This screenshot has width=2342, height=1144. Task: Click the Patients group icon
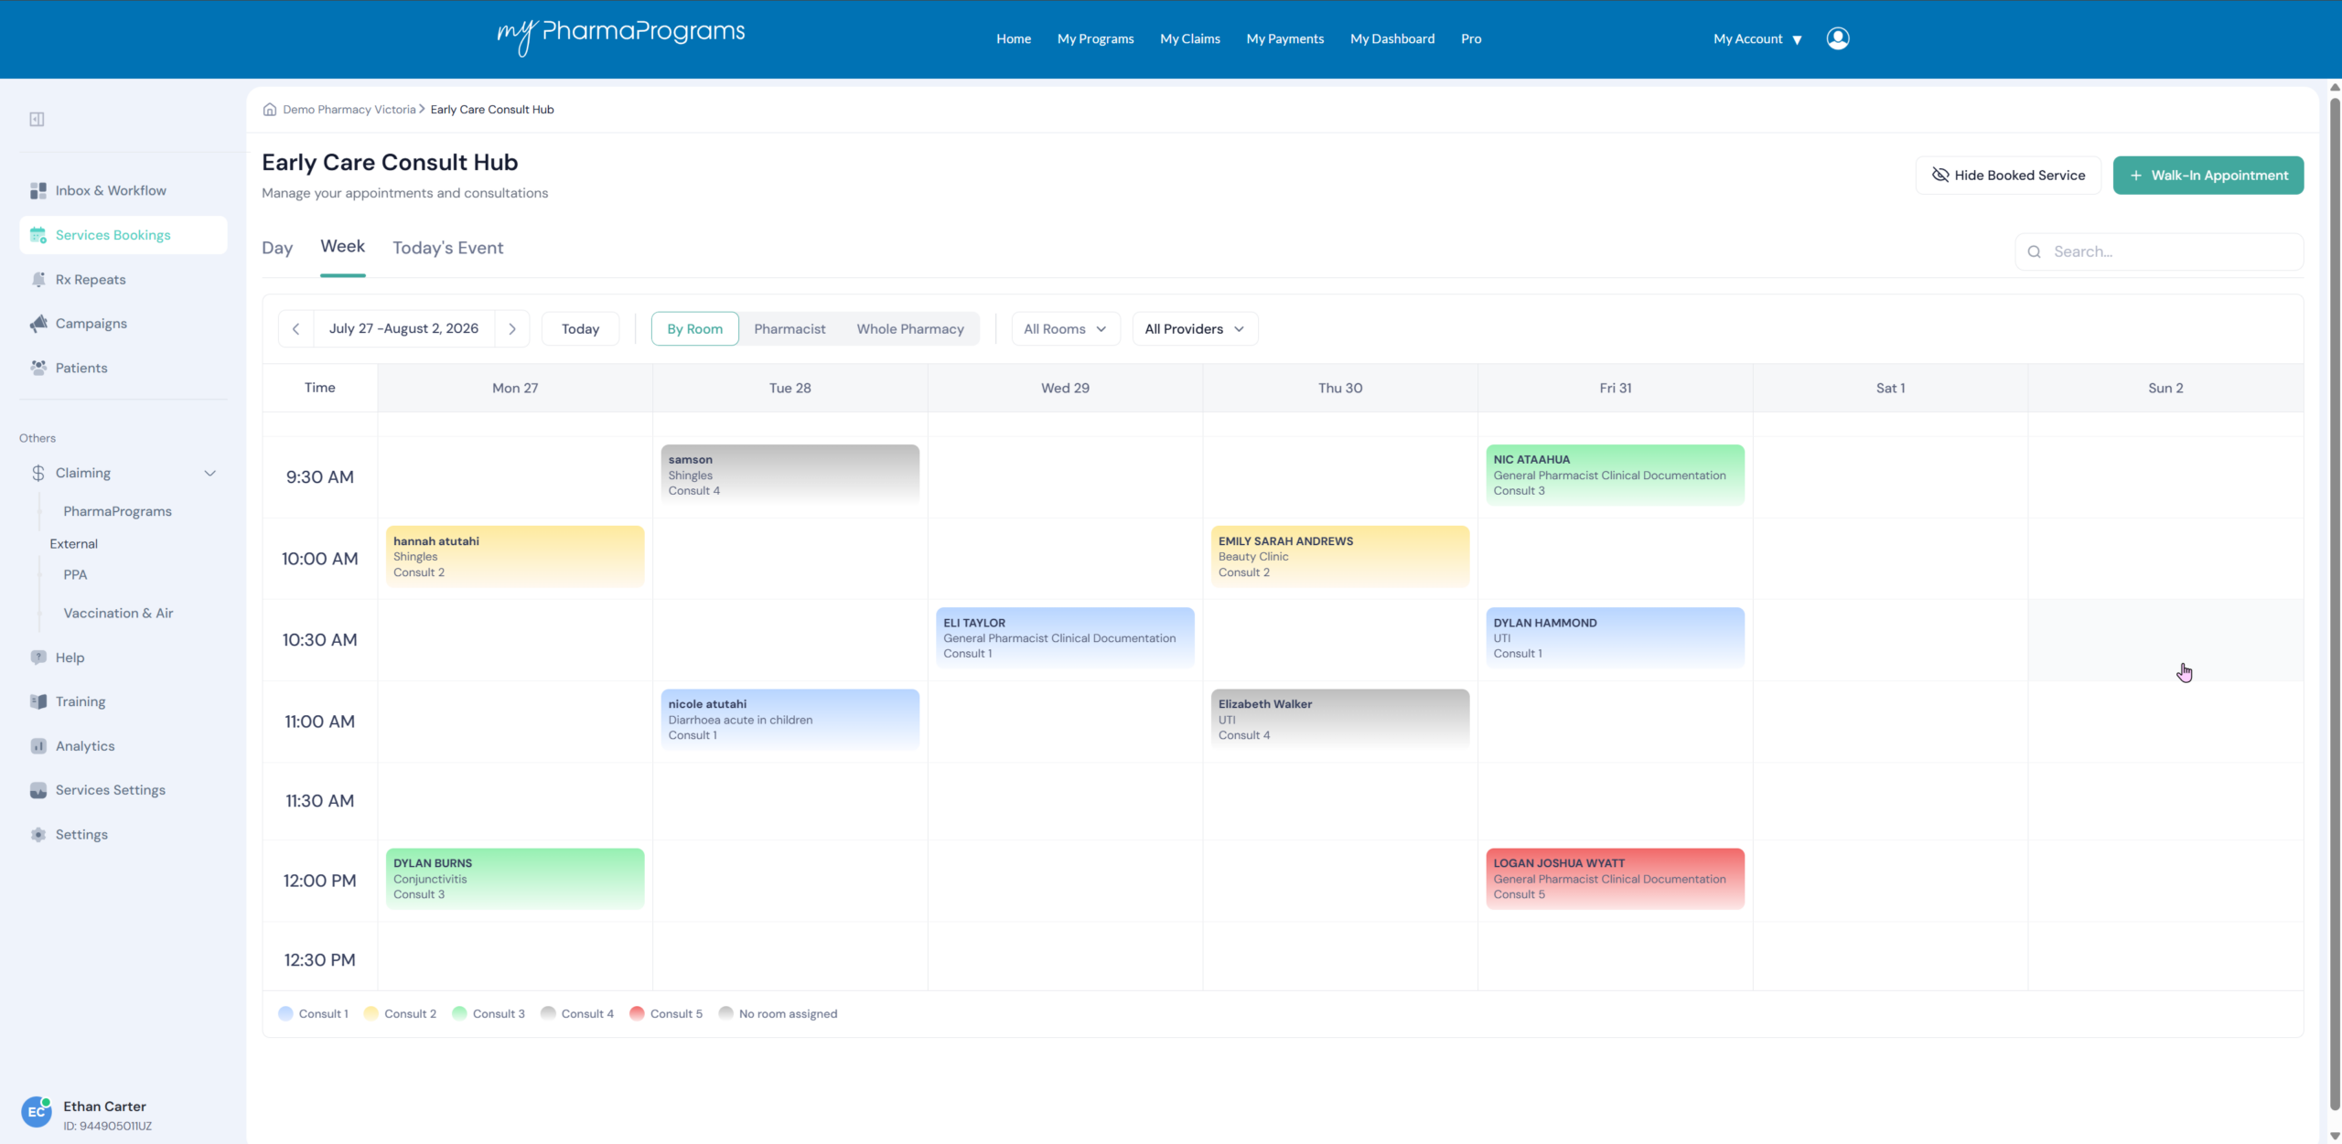point(38,368)
